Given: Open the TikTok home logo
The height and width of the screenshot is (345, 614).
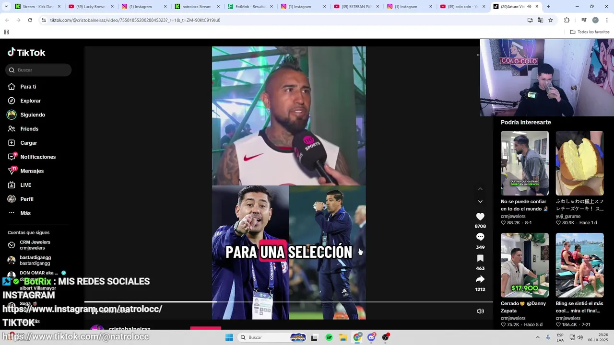Looking at the screenshot, I should point(26,52).
